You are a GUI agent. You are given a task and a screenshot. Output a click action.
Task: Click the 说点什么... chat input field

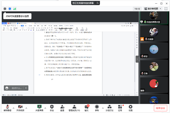pyautogui.click(x=17, y=88)
